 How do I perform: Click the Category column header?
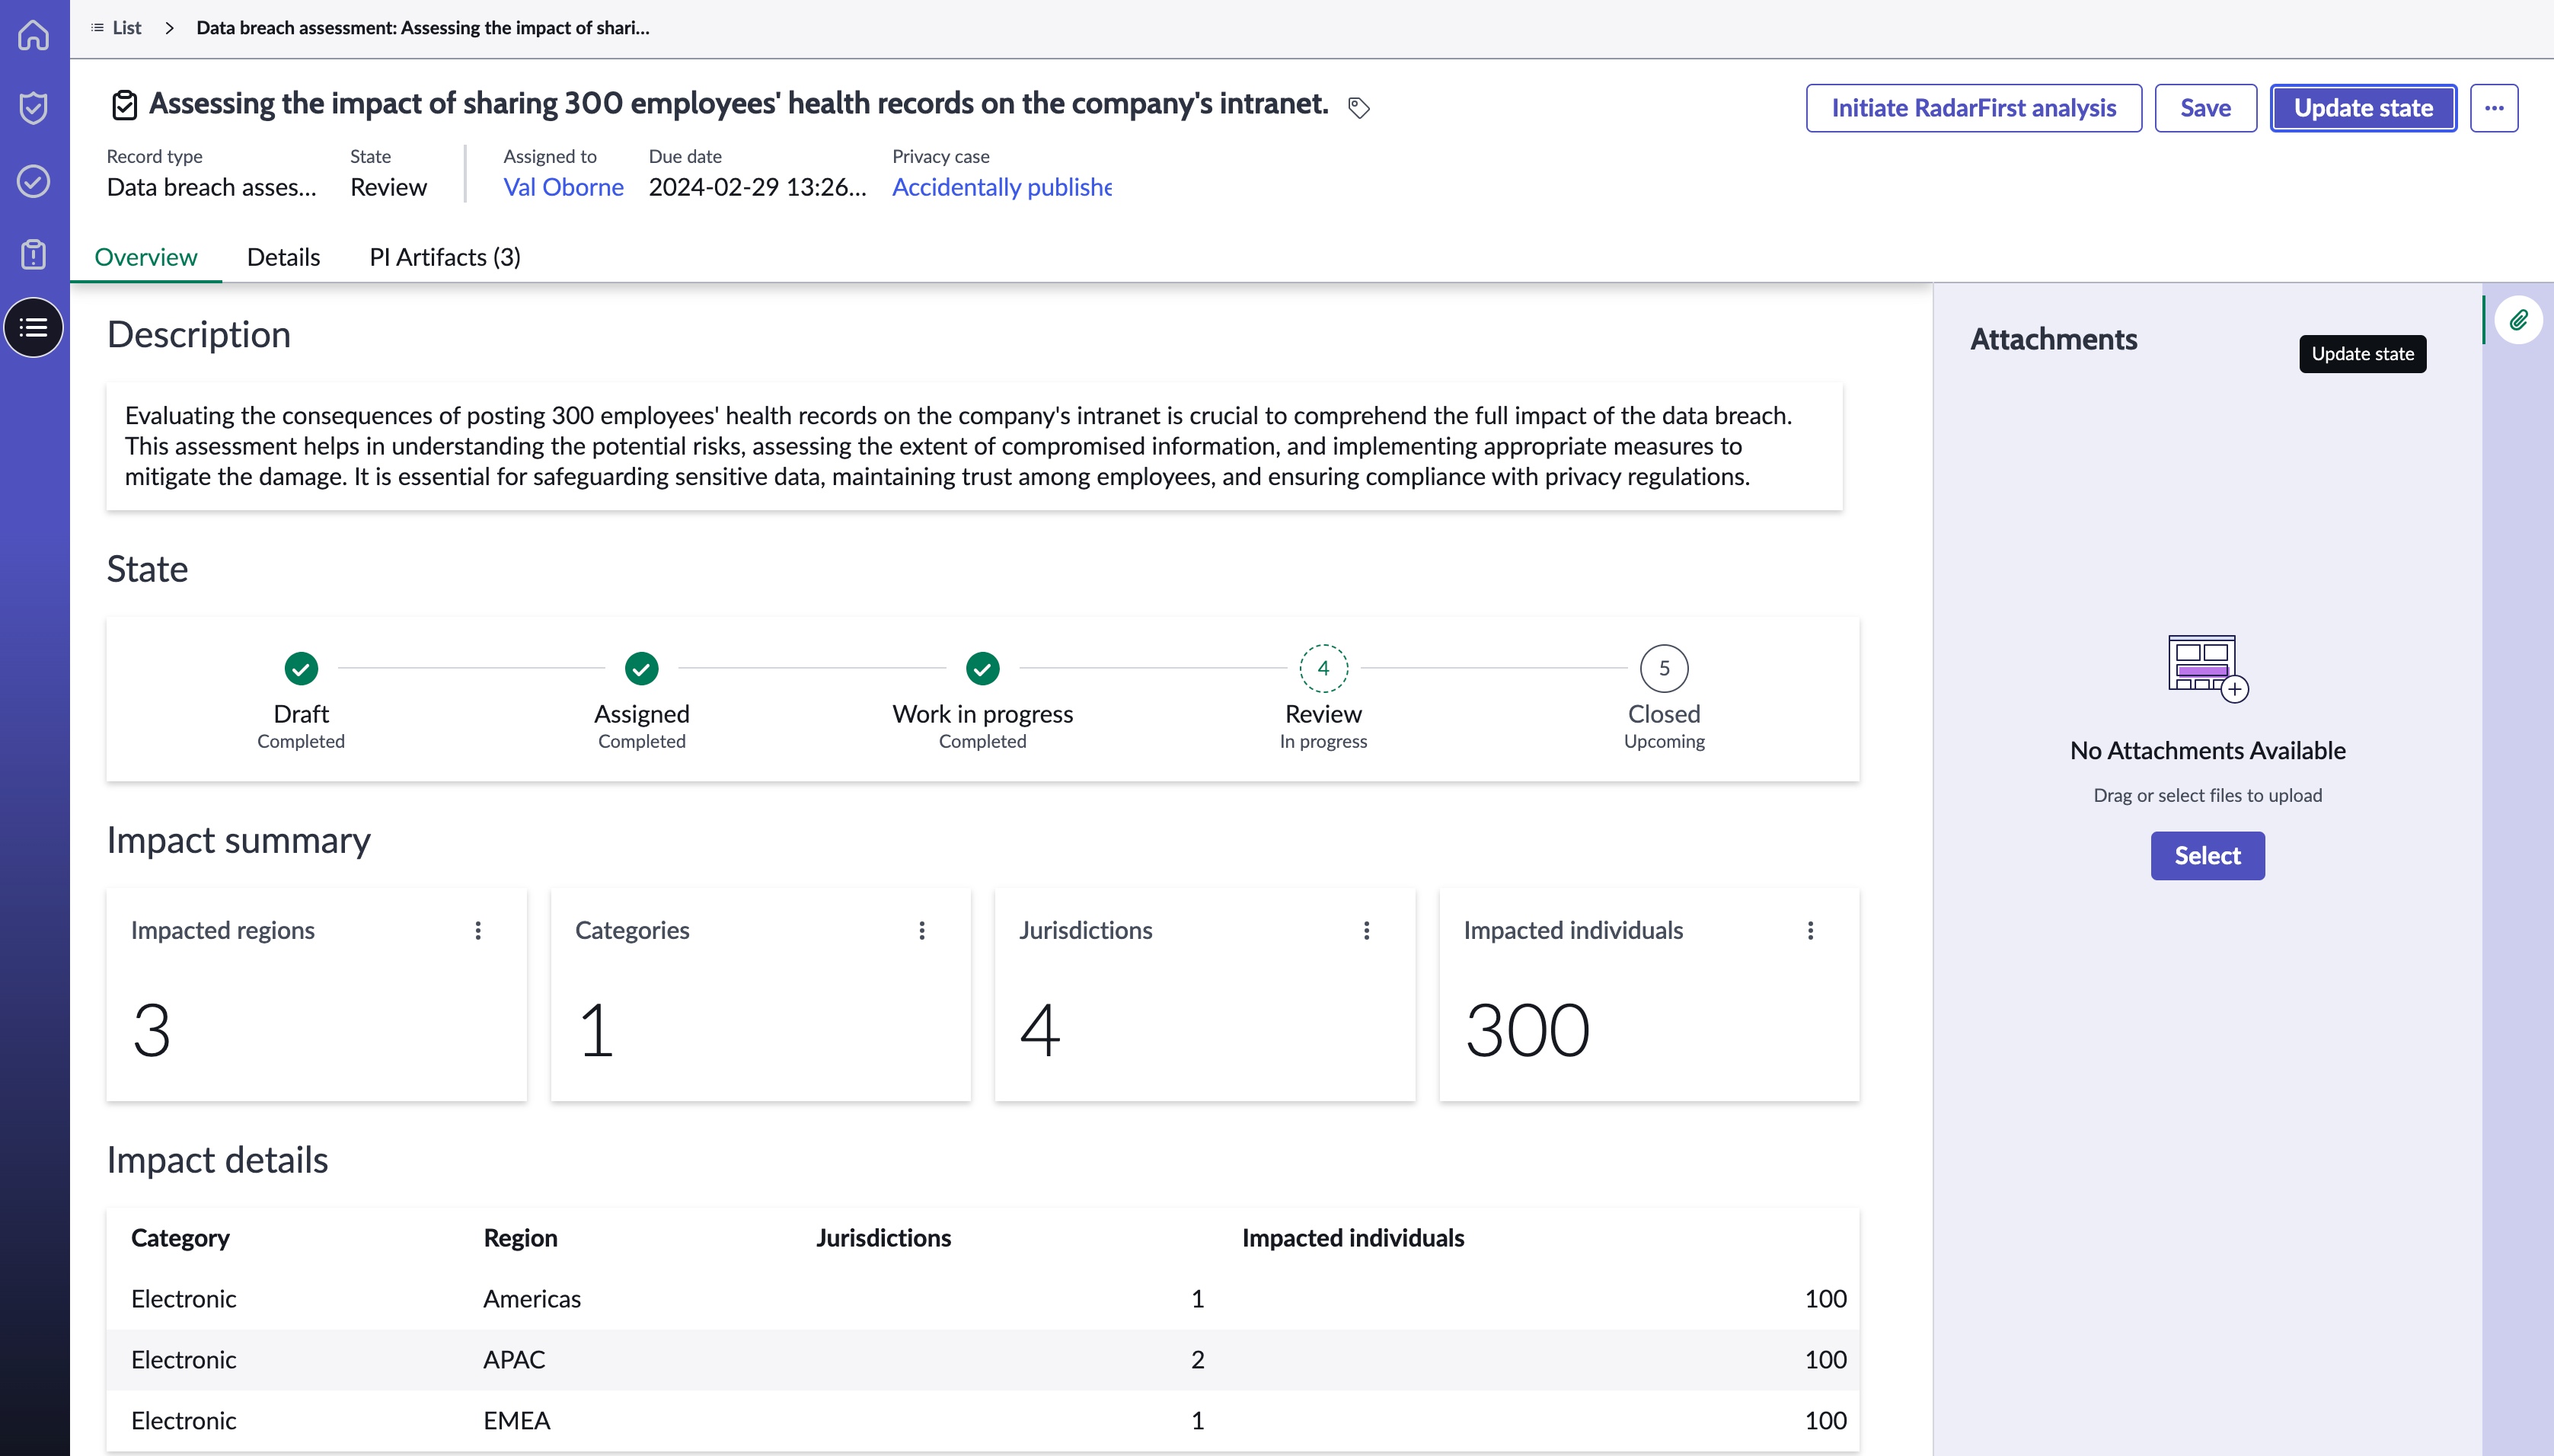(180, 1238)
